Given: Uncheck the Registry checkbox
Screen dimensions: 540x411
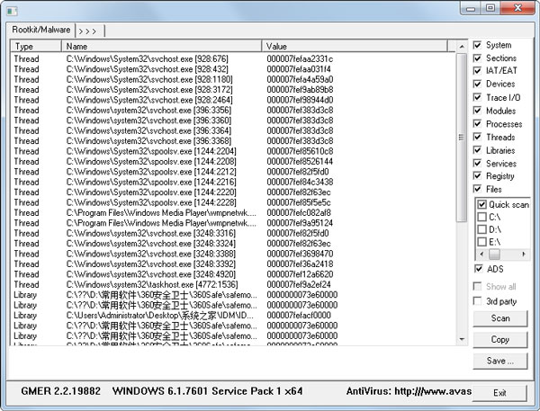Looking at the screenshot, I should point(478,177).
